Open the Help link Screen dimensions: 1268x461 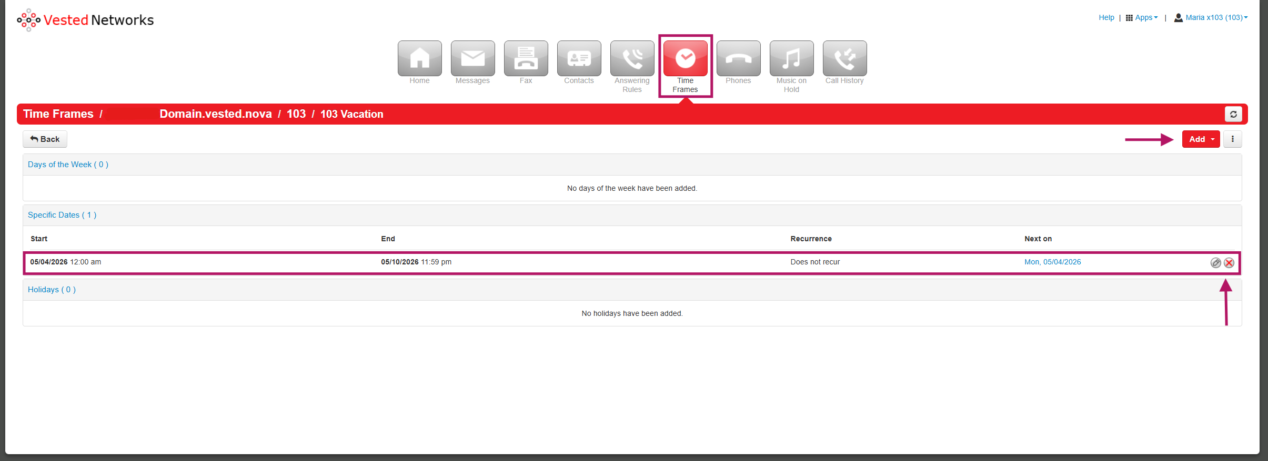tap(1106, 17)
